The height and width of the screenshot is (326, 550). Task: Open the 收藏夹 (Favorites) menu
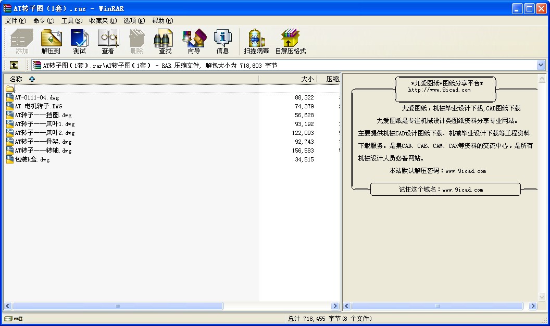(x=103, y=21)
